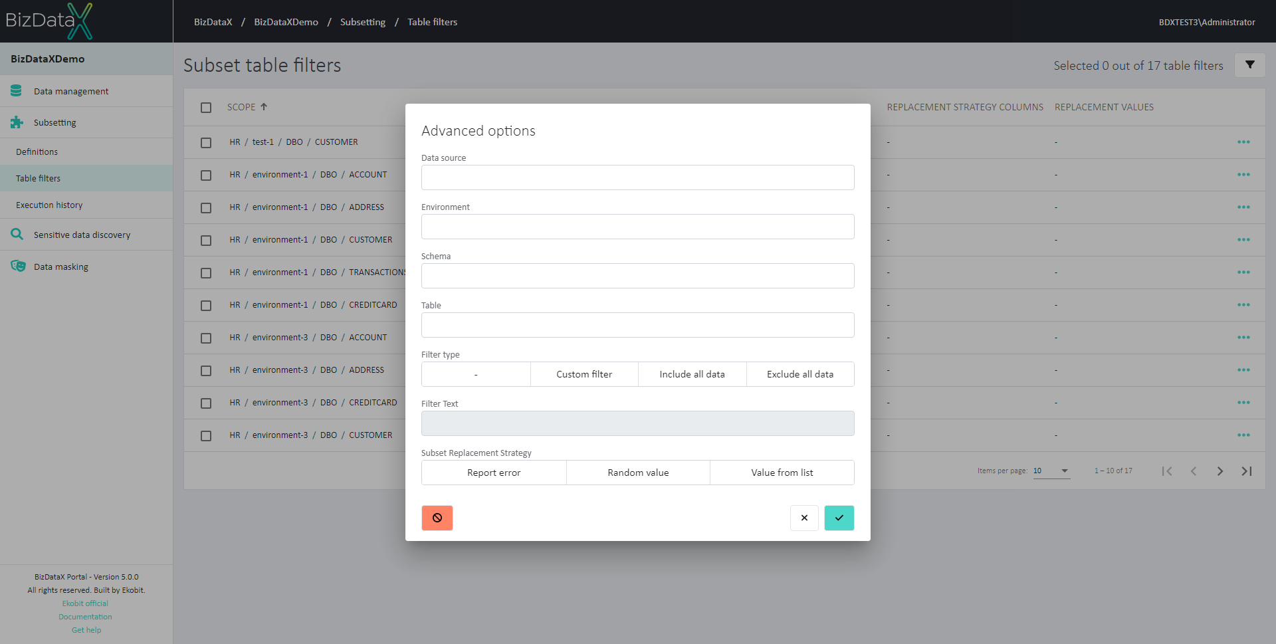Check the environment-3 DBO CUSTOMER row
The height and width of the screenshot is (644, 1276).
[x=206, y=436]
